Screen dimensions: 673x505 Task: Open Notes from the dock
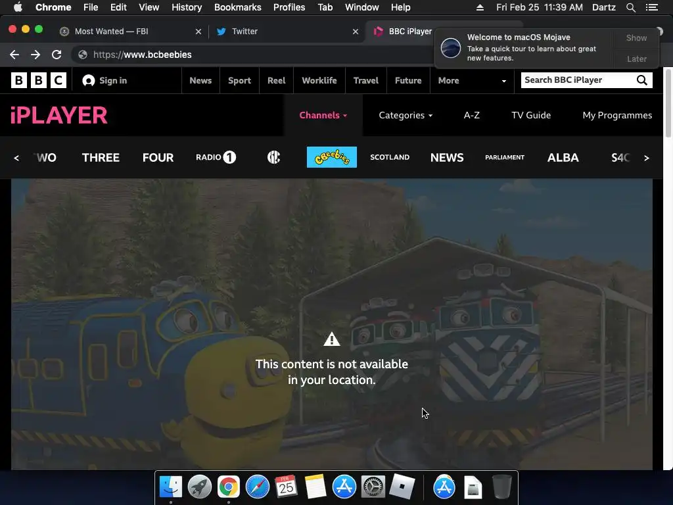[x=315, y=487]
